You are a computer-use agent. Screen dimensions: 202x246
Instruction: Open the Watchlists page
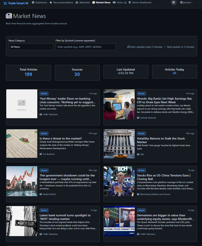click(83, 2)
